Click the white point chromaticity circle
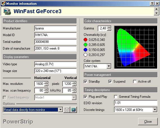Viewport: 160px width, 128px height. tap(85, 55)
